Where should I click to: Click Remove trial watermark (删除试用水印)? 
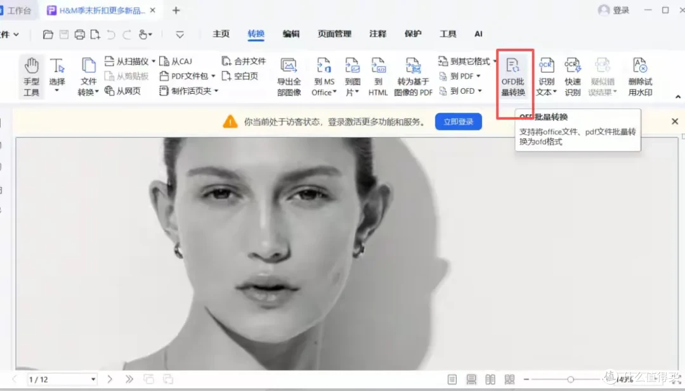(640, 77)
